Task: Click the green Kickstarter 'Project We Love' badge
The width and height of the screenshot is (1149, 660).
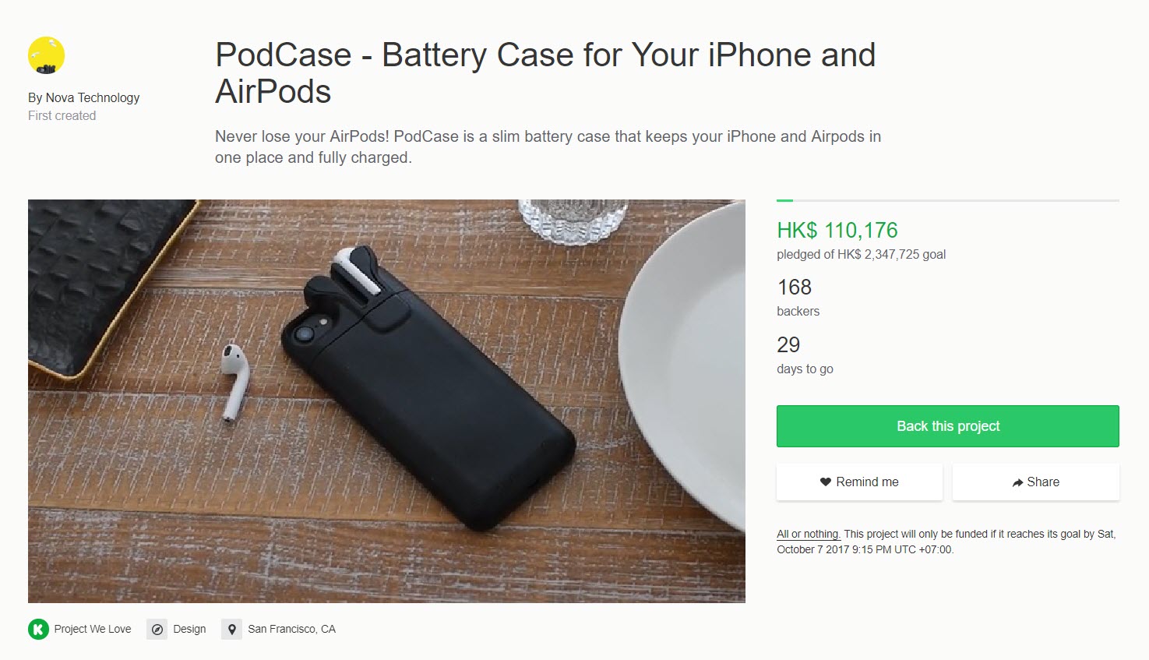Action: click(37, 629)
